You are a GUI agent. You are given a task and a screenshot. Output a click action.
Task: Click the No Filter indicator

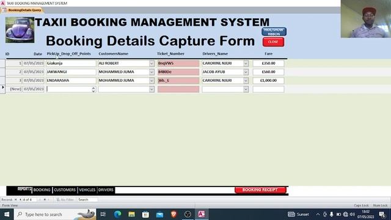[x=65, y=200]
